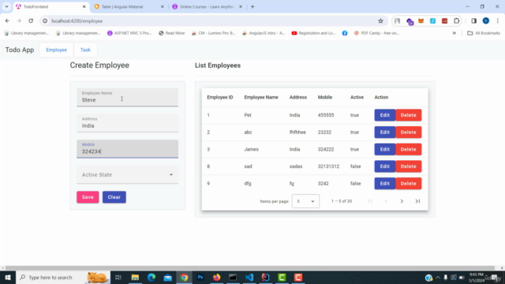Open the Employee navigation tab
505x284 pixels.
(56, 50)
